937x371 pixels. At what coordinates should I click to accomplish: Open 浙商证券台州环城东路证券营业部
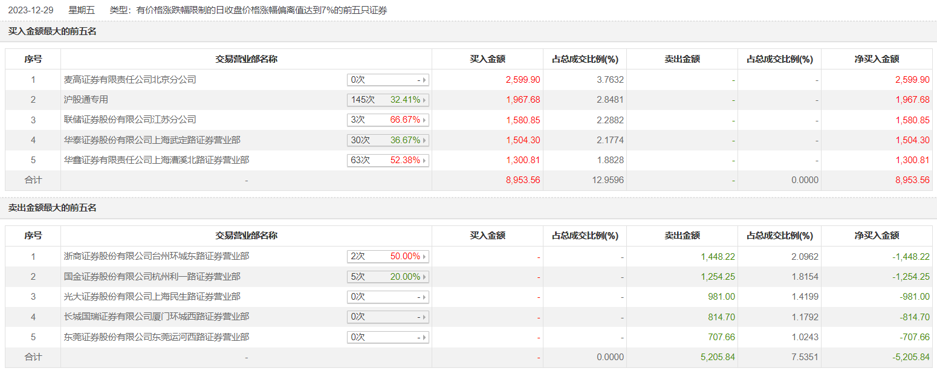coord(157,256)
